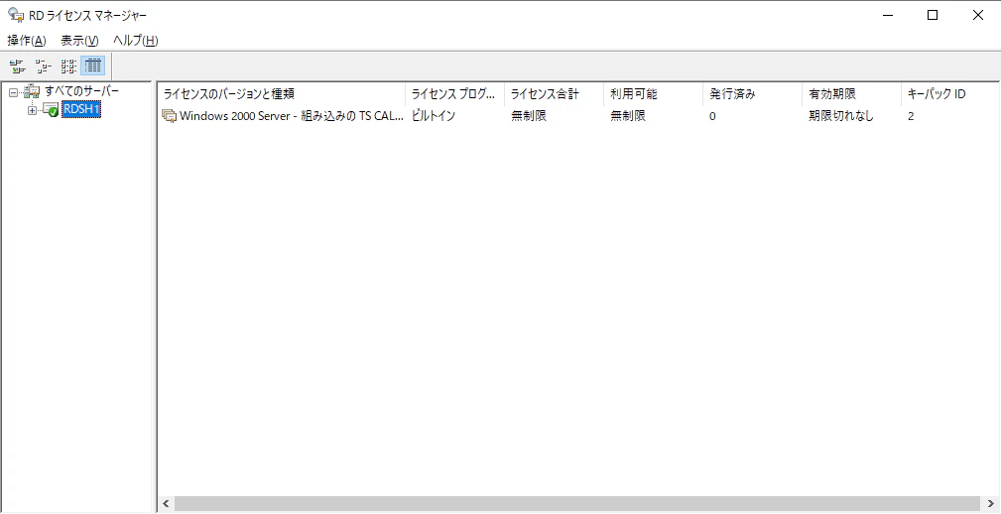Minimize the RD ライセンス マネージャー window
1001x514 pixels.
click(888, 15)
